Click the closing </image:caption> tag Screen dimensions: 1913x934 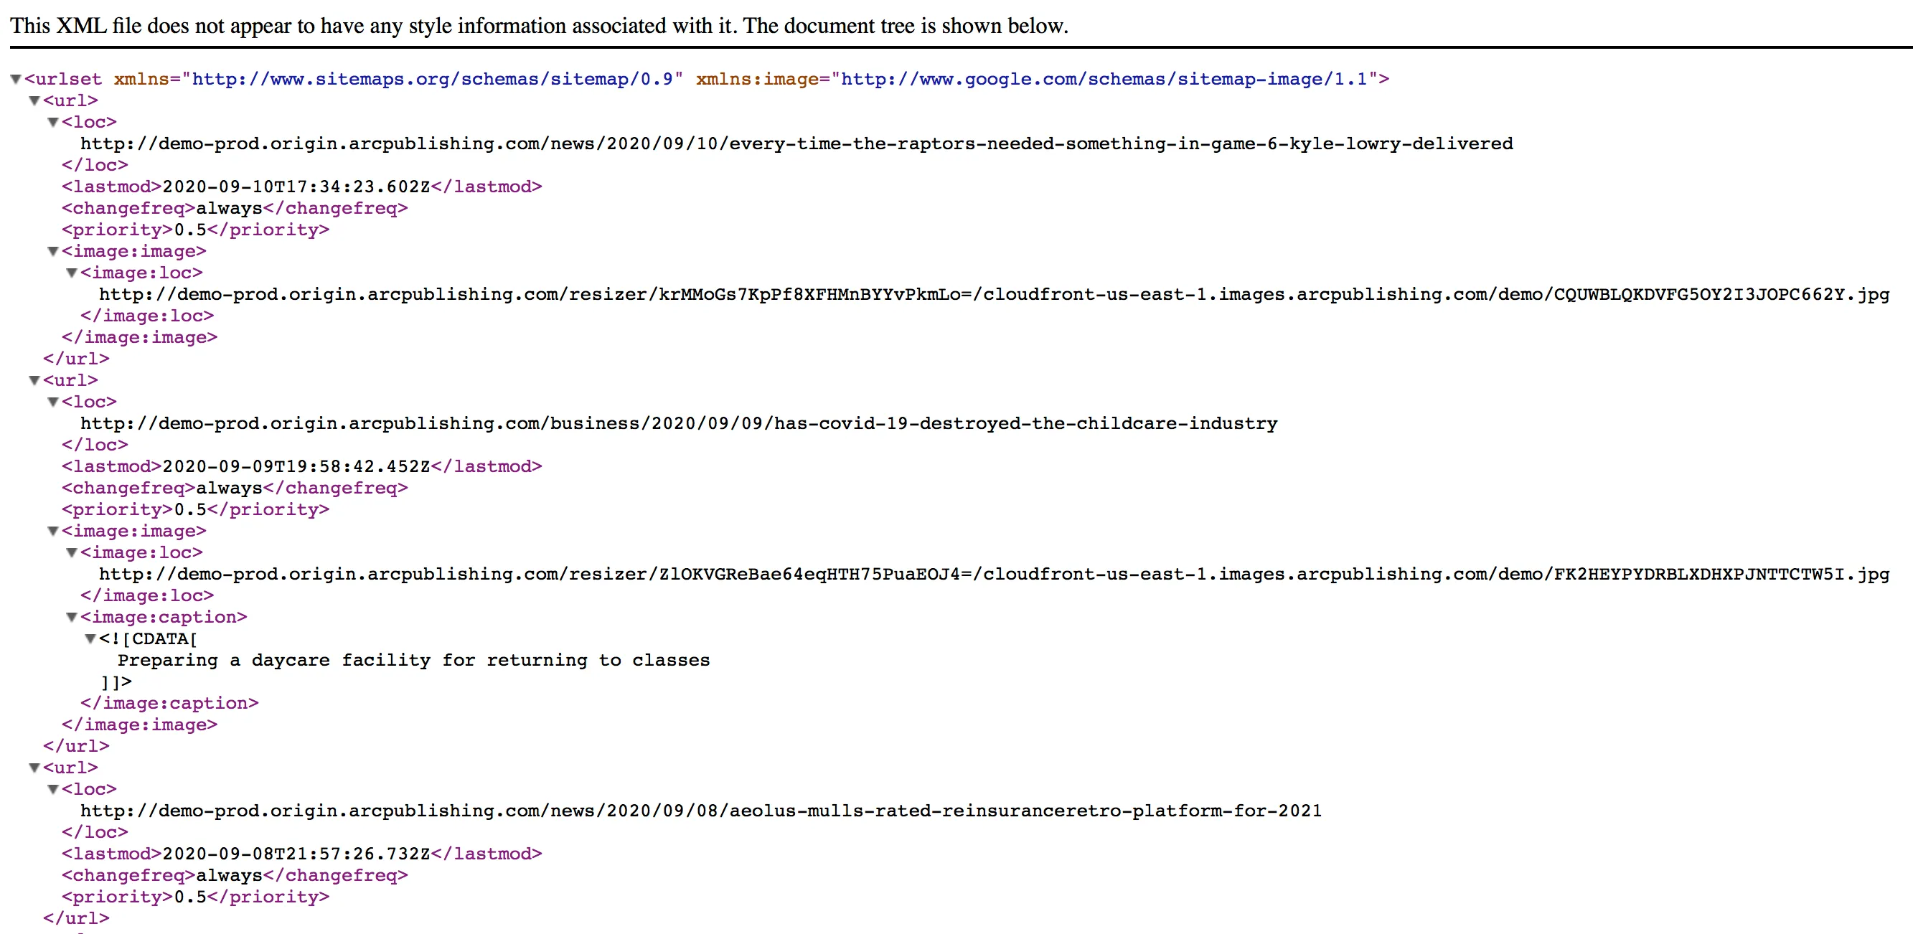[169, 703]
